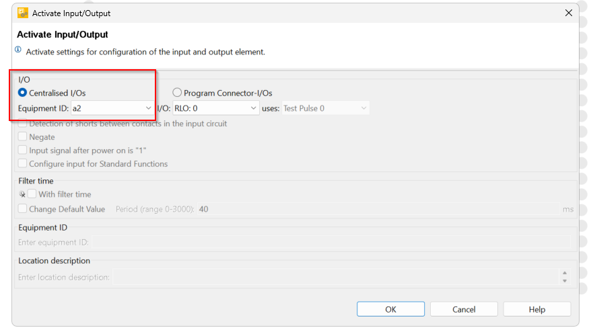Open the Test Pulse 0 dropdown
The width and height of the screenshot is (591, 332).
pyautogui.click(x=325, y=108)
